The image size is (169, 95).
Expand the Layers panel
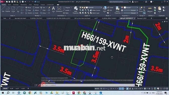click(87, 16)
